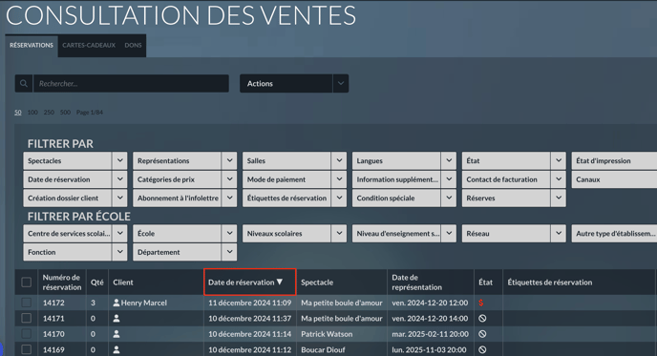Viewport: 657px width, 356px height.
Task: Click the cancelled status icon for reservation 14170
Action: point(482,334)
